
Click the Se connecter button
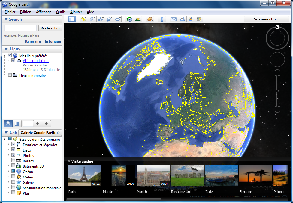click(x=267, y=19)
